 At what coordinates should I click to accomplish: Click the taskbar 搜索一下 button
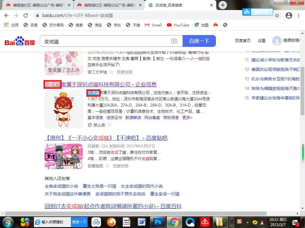(79, 222)
